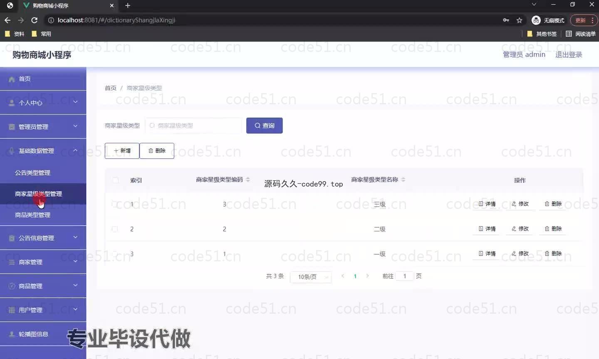Click the icon beside 管理员管理
Image resolution: width=599 pixels, height=359 pixels.
12,127
